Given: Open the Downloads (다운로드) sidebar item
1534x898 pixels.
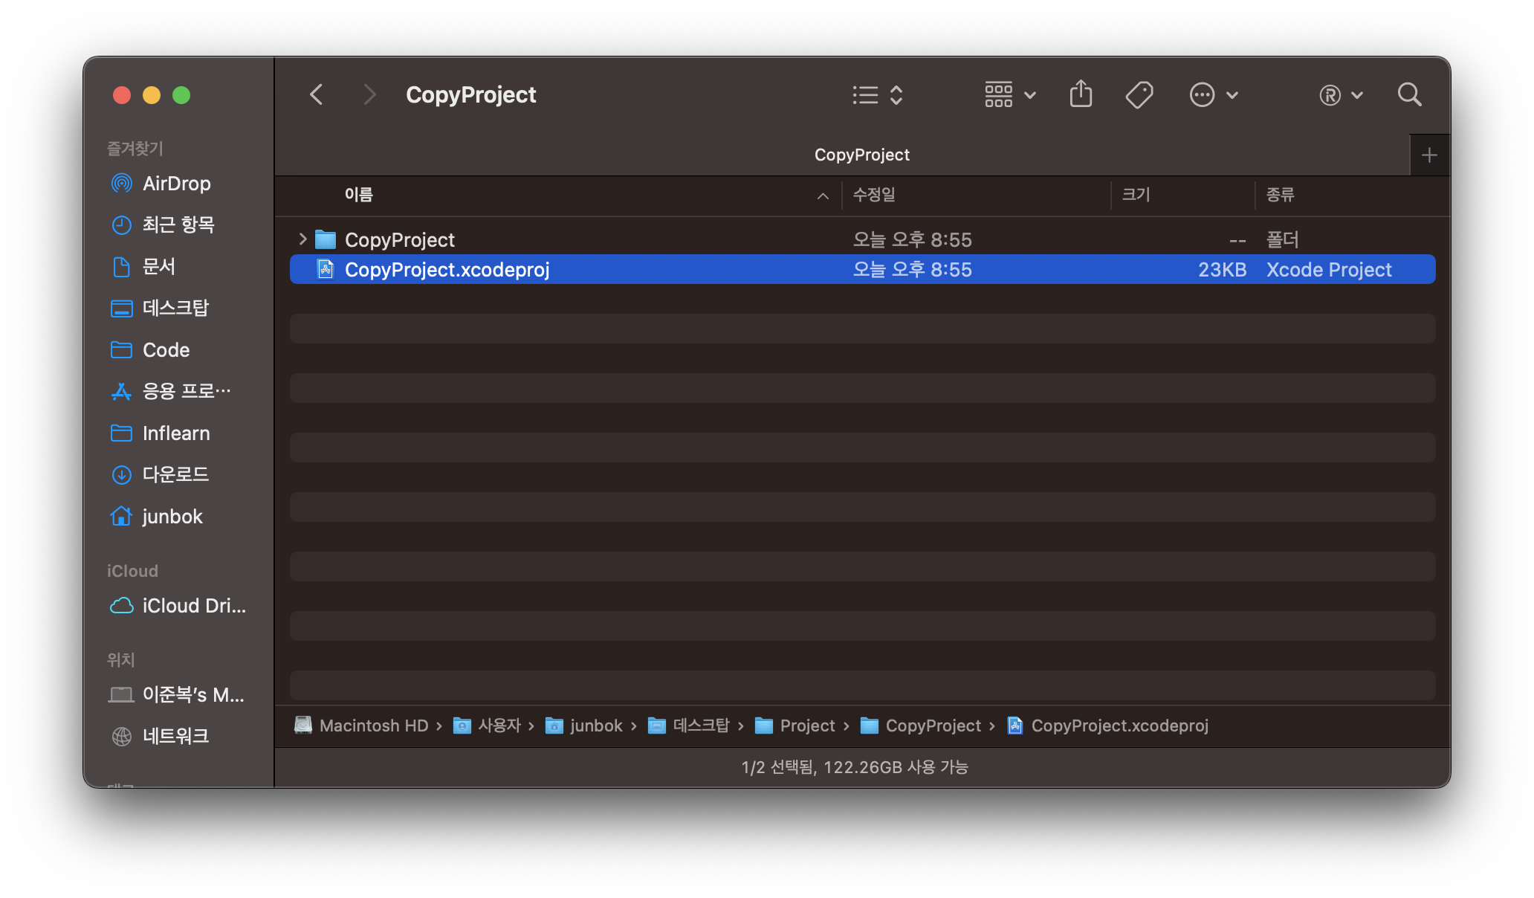Looking at the screenshot, I should 175,474.
